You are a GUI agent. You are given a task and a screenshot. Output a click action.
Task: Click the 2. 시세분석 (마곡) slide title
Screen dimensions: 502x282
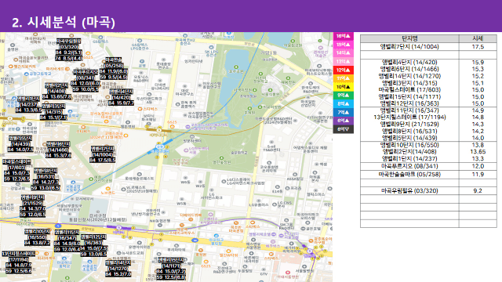[x=64, y=23]
